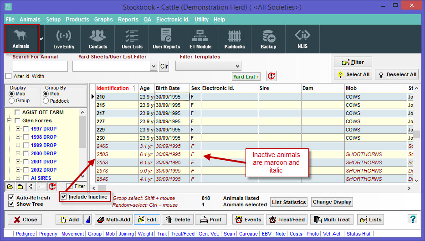The height and width of the screenshot is (241, 425).
Task: Open the Setup menu
Action: pos(53,20)
